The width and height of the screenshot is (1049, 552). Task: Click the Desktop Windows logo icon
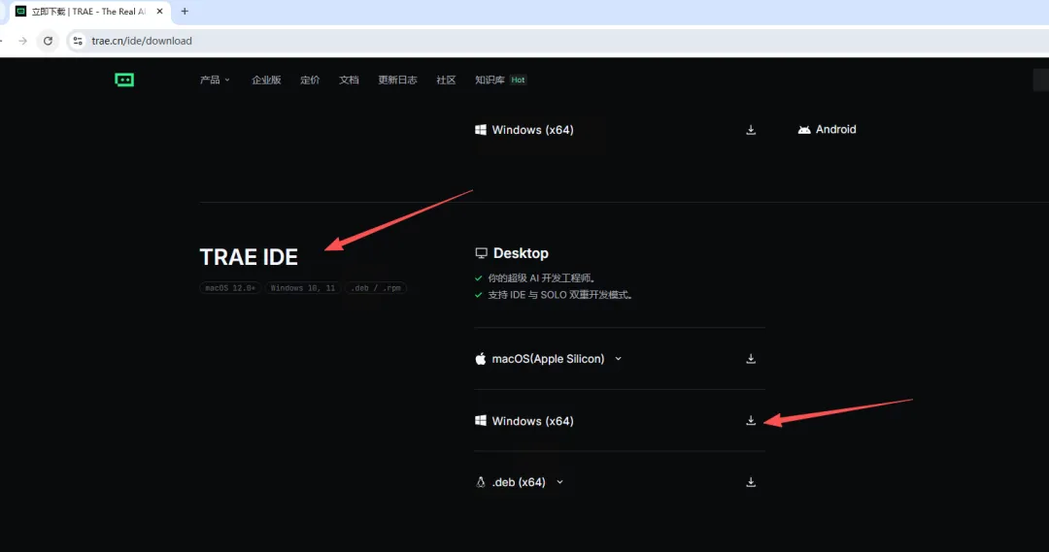tap(481, 420)
